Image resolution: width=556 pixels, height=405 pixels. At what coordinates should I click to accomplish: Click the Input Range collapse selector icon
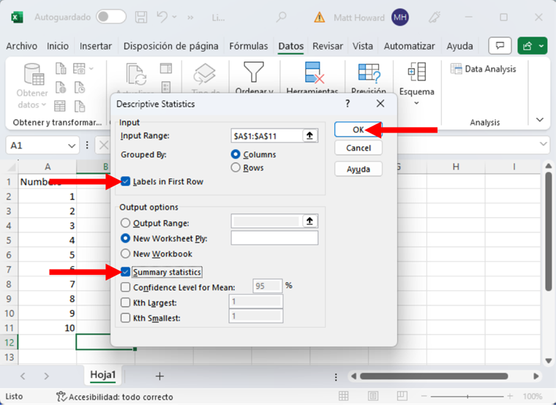(310, 135)
